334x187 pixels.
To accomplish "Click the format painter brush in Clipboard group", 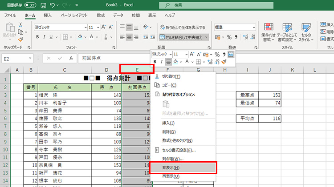I will 20,40.
